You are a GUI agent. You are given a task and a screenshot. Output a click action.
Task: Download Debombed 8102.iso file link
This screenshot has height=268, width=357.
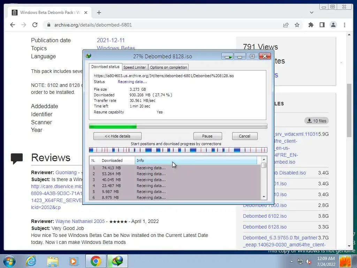265,216
